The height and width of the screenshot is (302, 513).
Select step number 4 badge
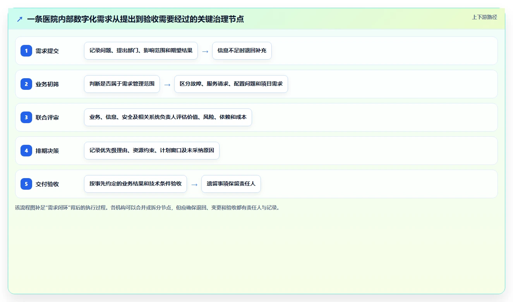(x=26, y=151)
